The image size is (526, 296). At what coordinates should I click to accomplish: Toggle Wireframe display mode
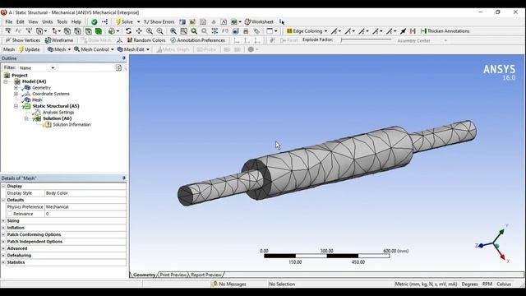[x=59, y=40]
